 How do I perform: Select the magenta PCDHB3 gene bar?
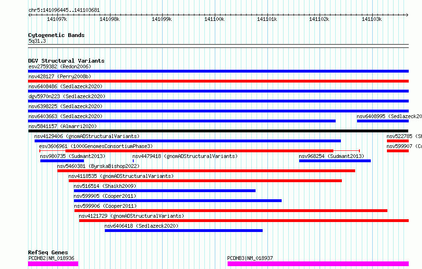[x=318, y=264]
